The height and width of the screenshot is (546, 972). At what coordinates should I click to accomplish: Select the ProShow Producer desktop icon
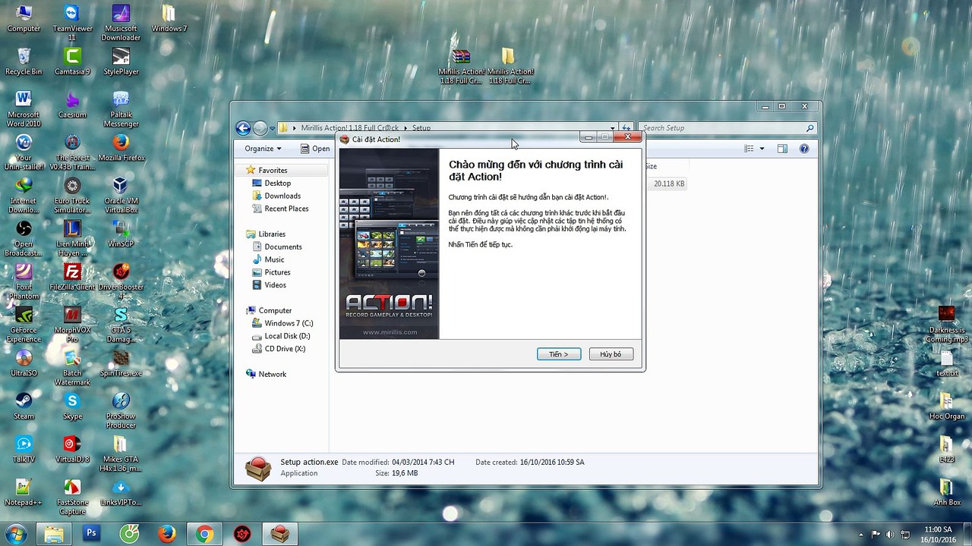click(x=121, y=410)
